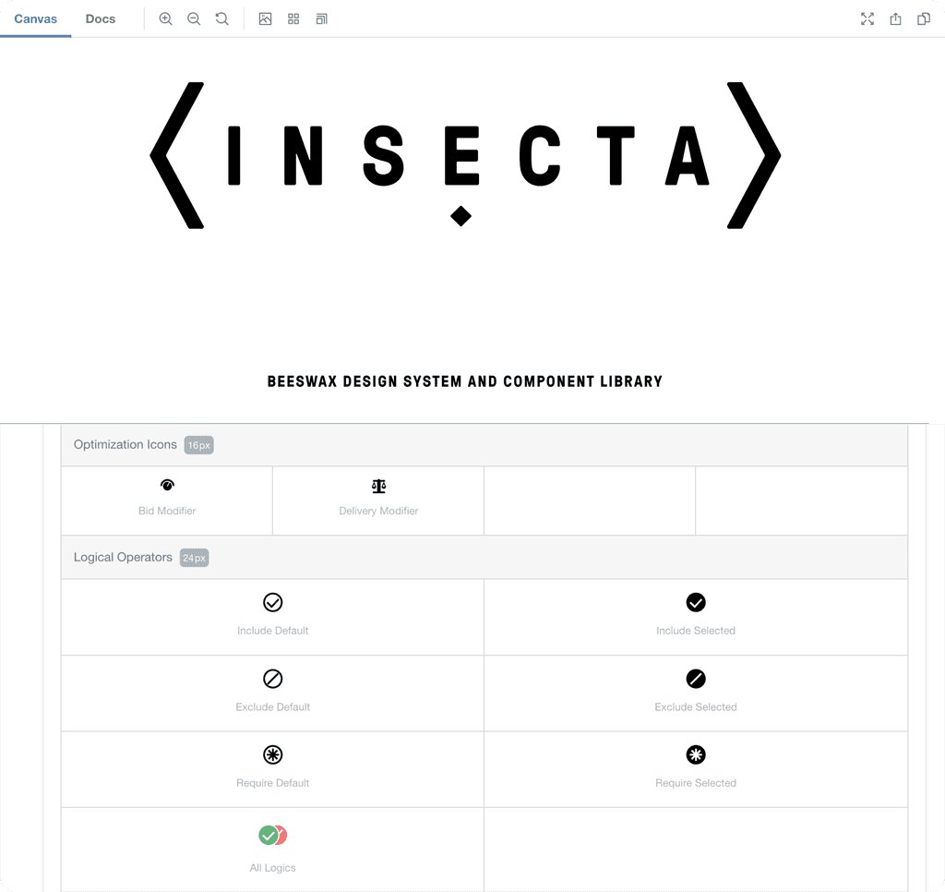The width and height of the screenshot is (945, 892).
Task: Click the Require Default asterisk icon
Action: tap(273, 754)
